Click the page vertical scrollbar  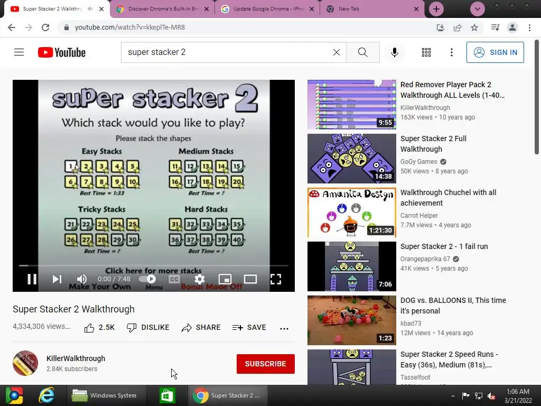click(537, 97)
